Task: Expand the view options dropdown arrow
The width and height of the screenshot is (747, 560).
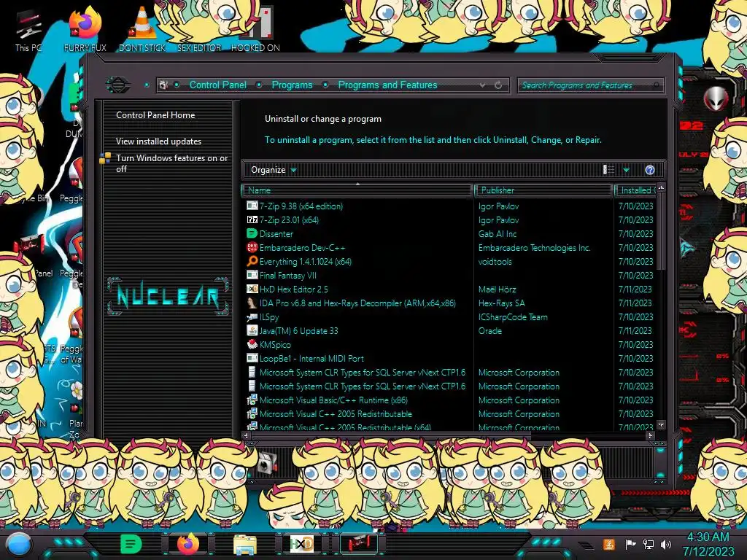Action: [626, 170]
